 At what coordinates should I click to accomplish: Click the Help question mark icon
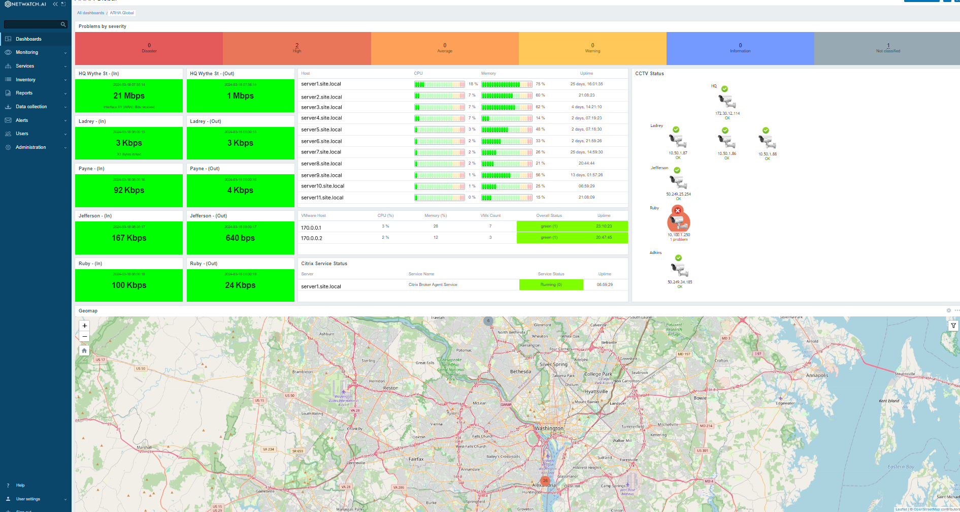coord(8,486)
